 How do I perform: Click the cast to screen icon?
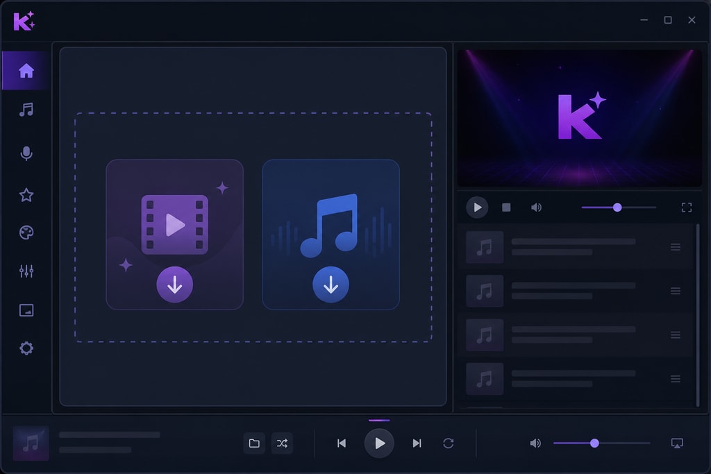click(x=677, y=443)
